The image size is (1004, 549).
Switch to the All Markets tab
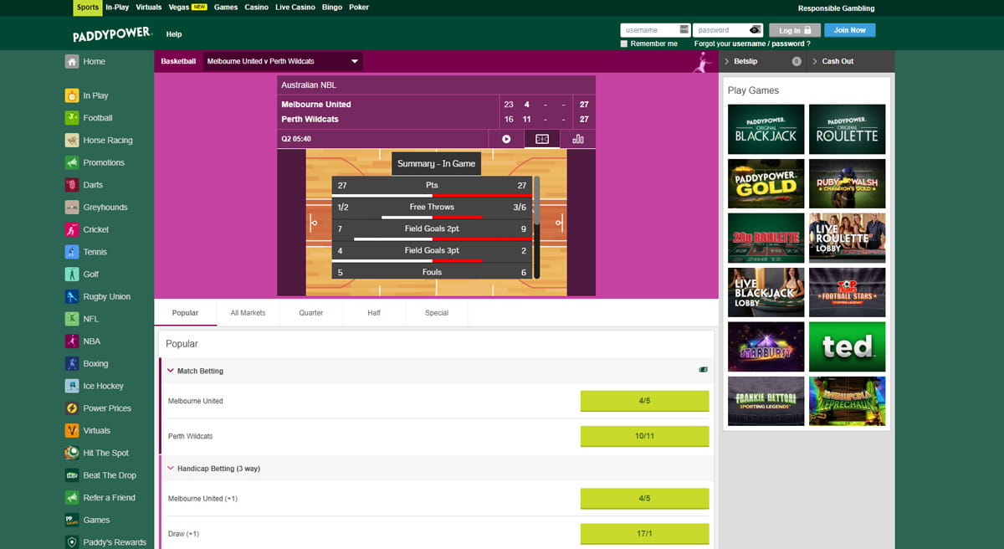coord(248,313)
